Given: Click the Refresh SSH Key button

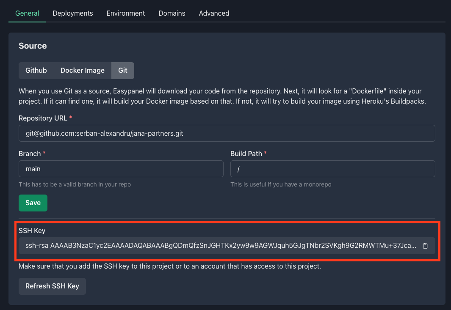Looking at the screenshot, I should (x=52, y=286).
